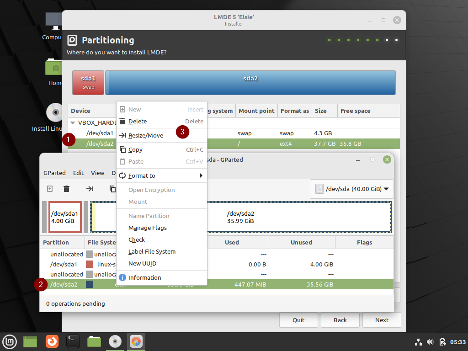468x351 pixels.
Task: Select the /dev/sda2 row in installer table
Action: tap(234, 144)
